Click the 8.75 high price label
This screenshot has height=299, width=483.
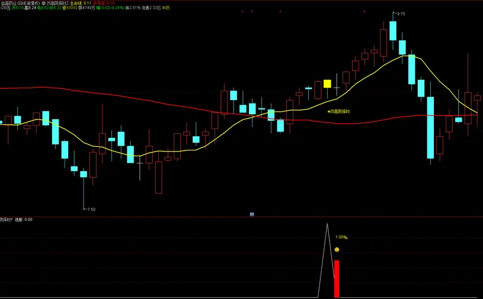[401, 14]
